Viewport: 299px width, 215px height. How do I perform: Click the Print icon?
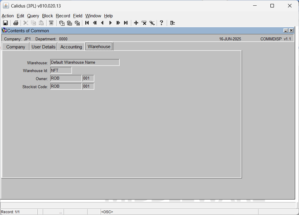(16, 23)
